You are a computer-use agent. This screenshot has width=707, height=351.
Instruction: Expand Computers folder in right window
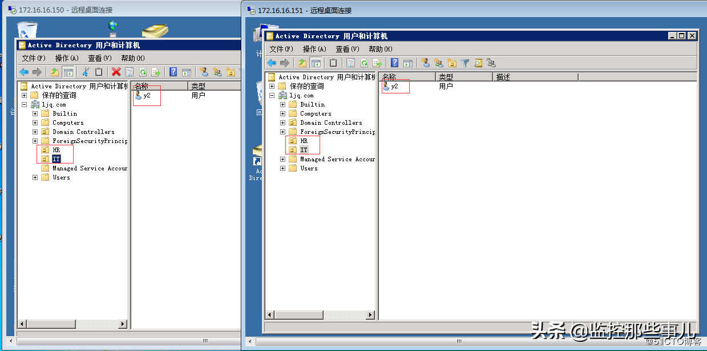pyautogui.click(x=282, y=113)
